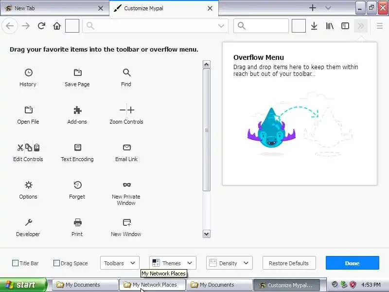Click the scrollbar up arrow

coord(206,65)
